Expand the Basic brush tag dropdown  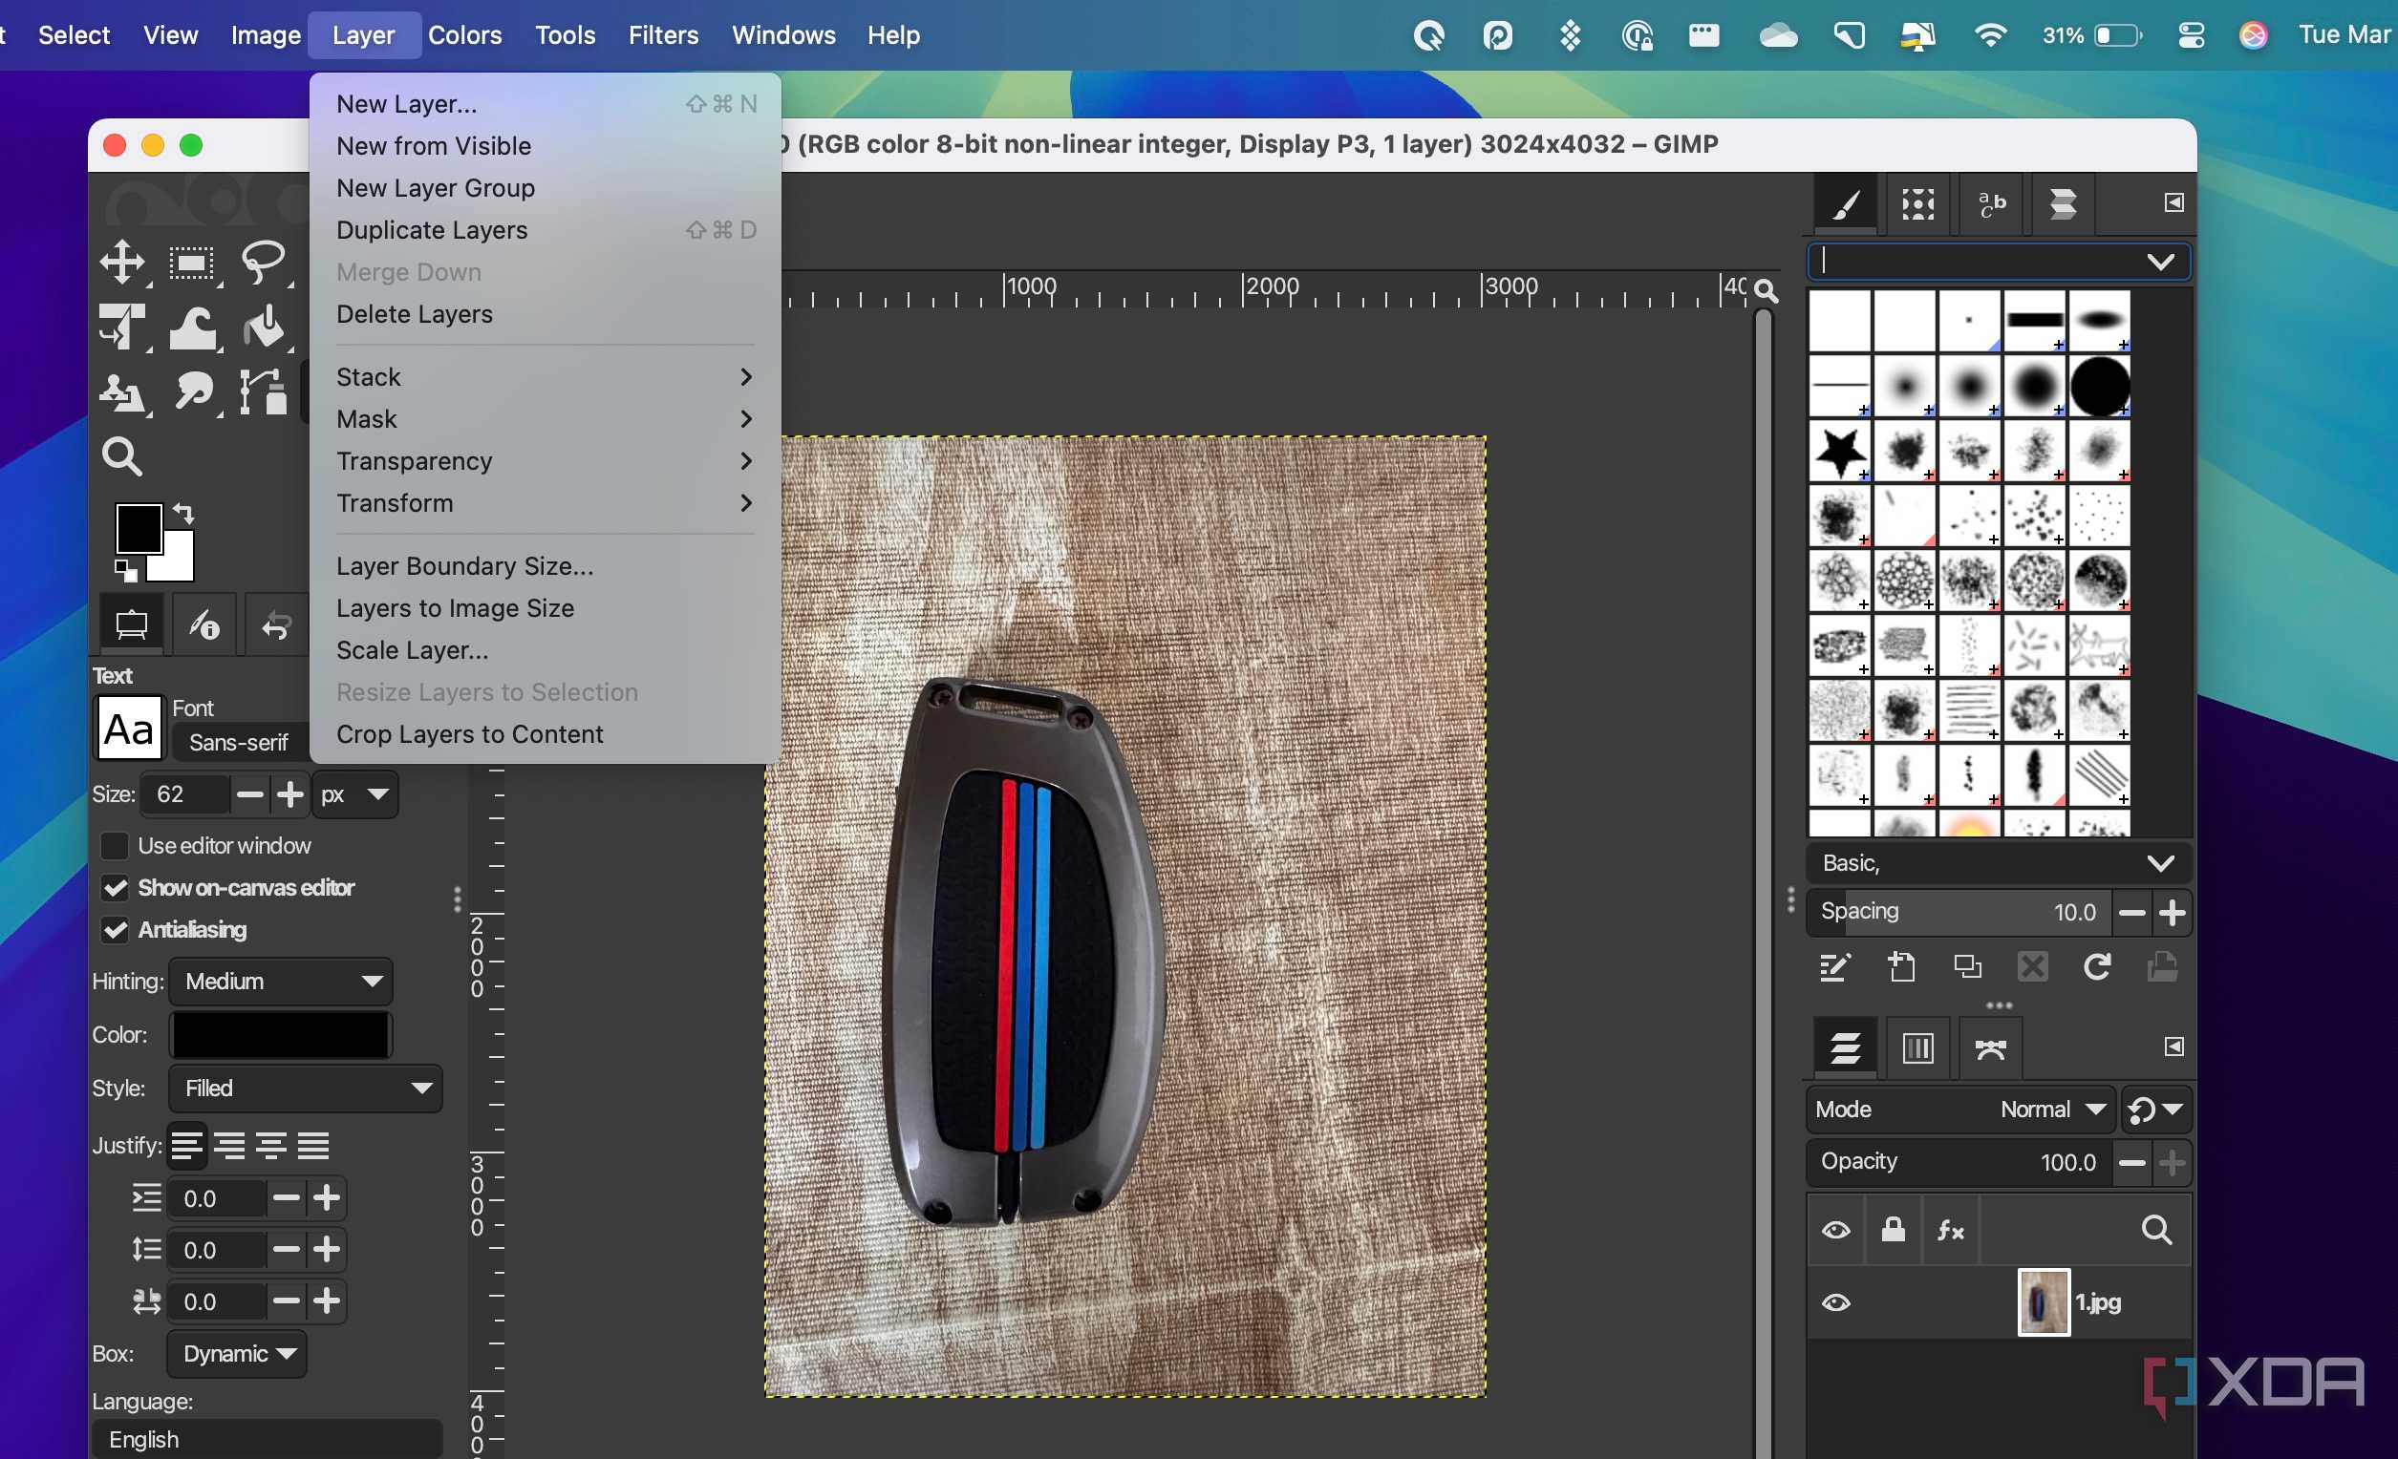coord(1999,864)
